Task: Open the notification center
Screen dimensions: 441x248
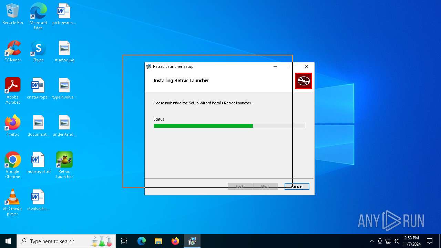Action: [430, 241]
